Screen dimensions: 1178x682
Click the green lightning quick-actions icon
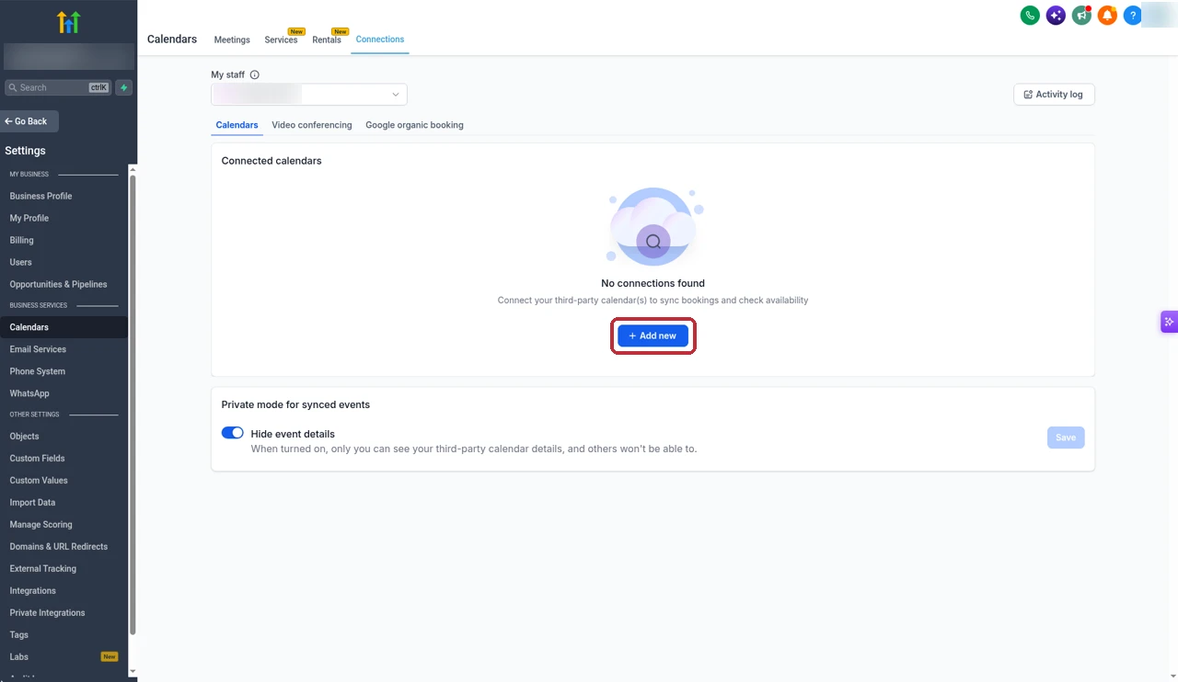click(124, 87)
